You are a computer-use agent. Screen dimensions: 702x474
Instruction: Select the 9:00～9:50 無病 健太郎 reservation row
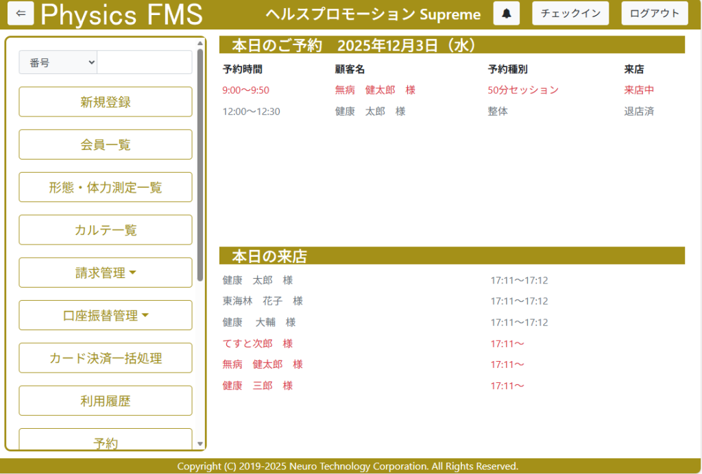point(375,90)
